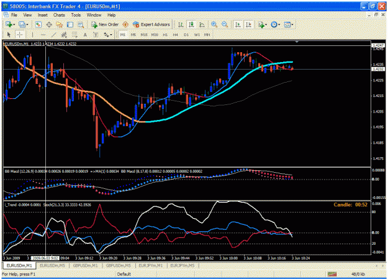Open the Strategy Tester magnifier icon
The width and height of the screenshot is (388, 279).
(81, 24)
